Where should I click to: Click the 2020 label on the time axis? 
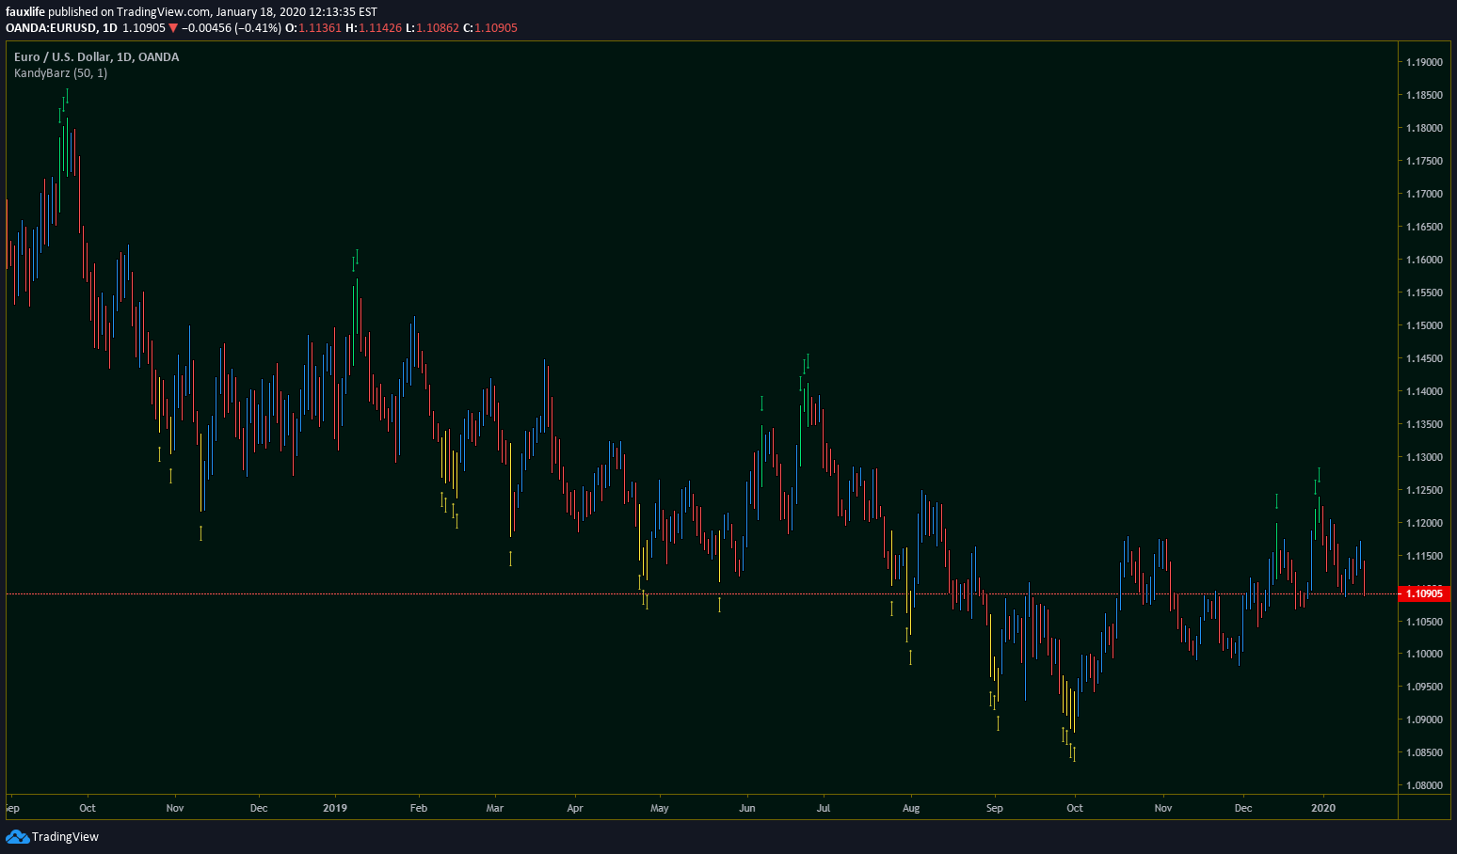[x=1323, y=808]
